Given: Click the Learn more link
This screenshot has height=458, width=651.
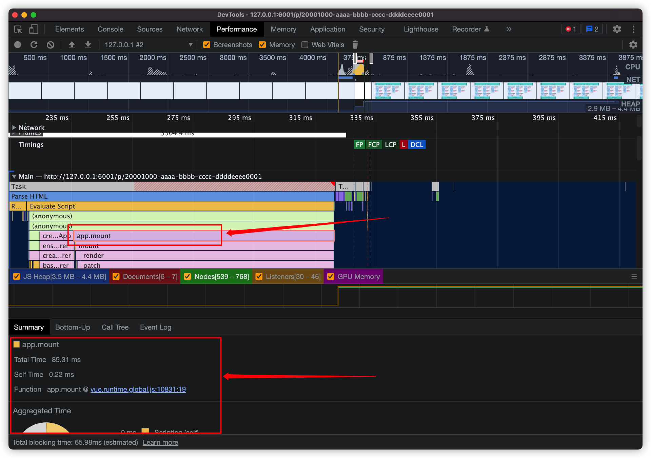Looking at the screenshot, I should pos(160,442).
